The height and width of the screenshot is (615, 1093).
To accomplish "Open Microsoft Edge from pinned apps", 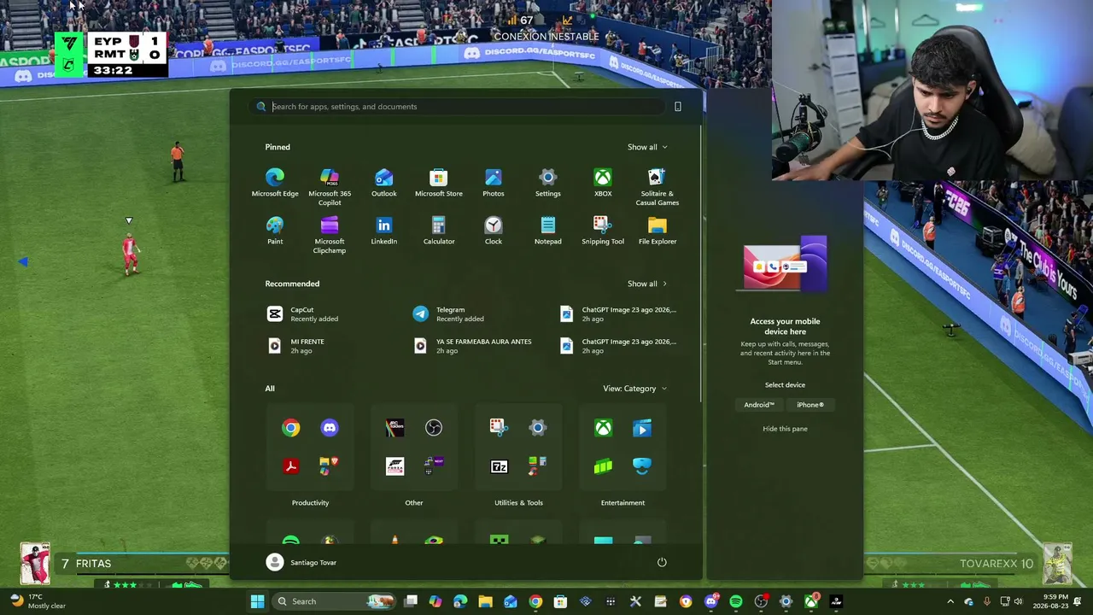I will click(x=275, y=183).
